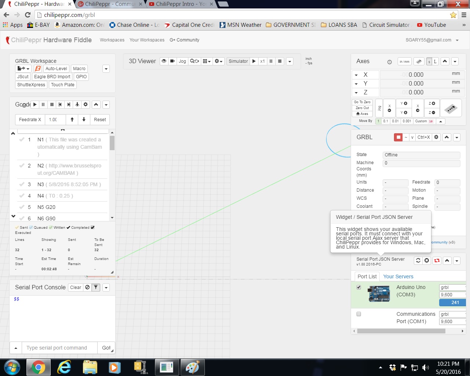Open GRBL widget settings gear
Viewport: 470px width, 376px height.
pyautogui.click(x=436, y=137)
